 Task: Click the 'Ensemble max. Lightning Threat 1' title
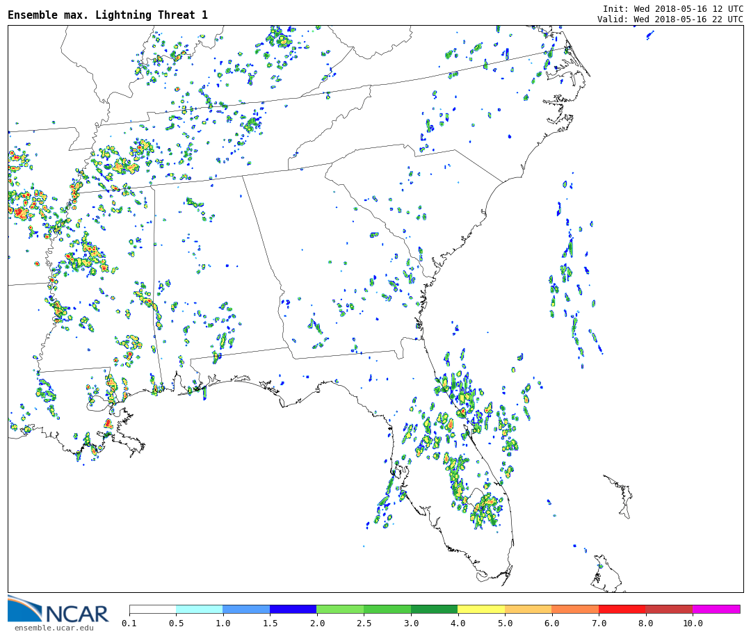108,15
